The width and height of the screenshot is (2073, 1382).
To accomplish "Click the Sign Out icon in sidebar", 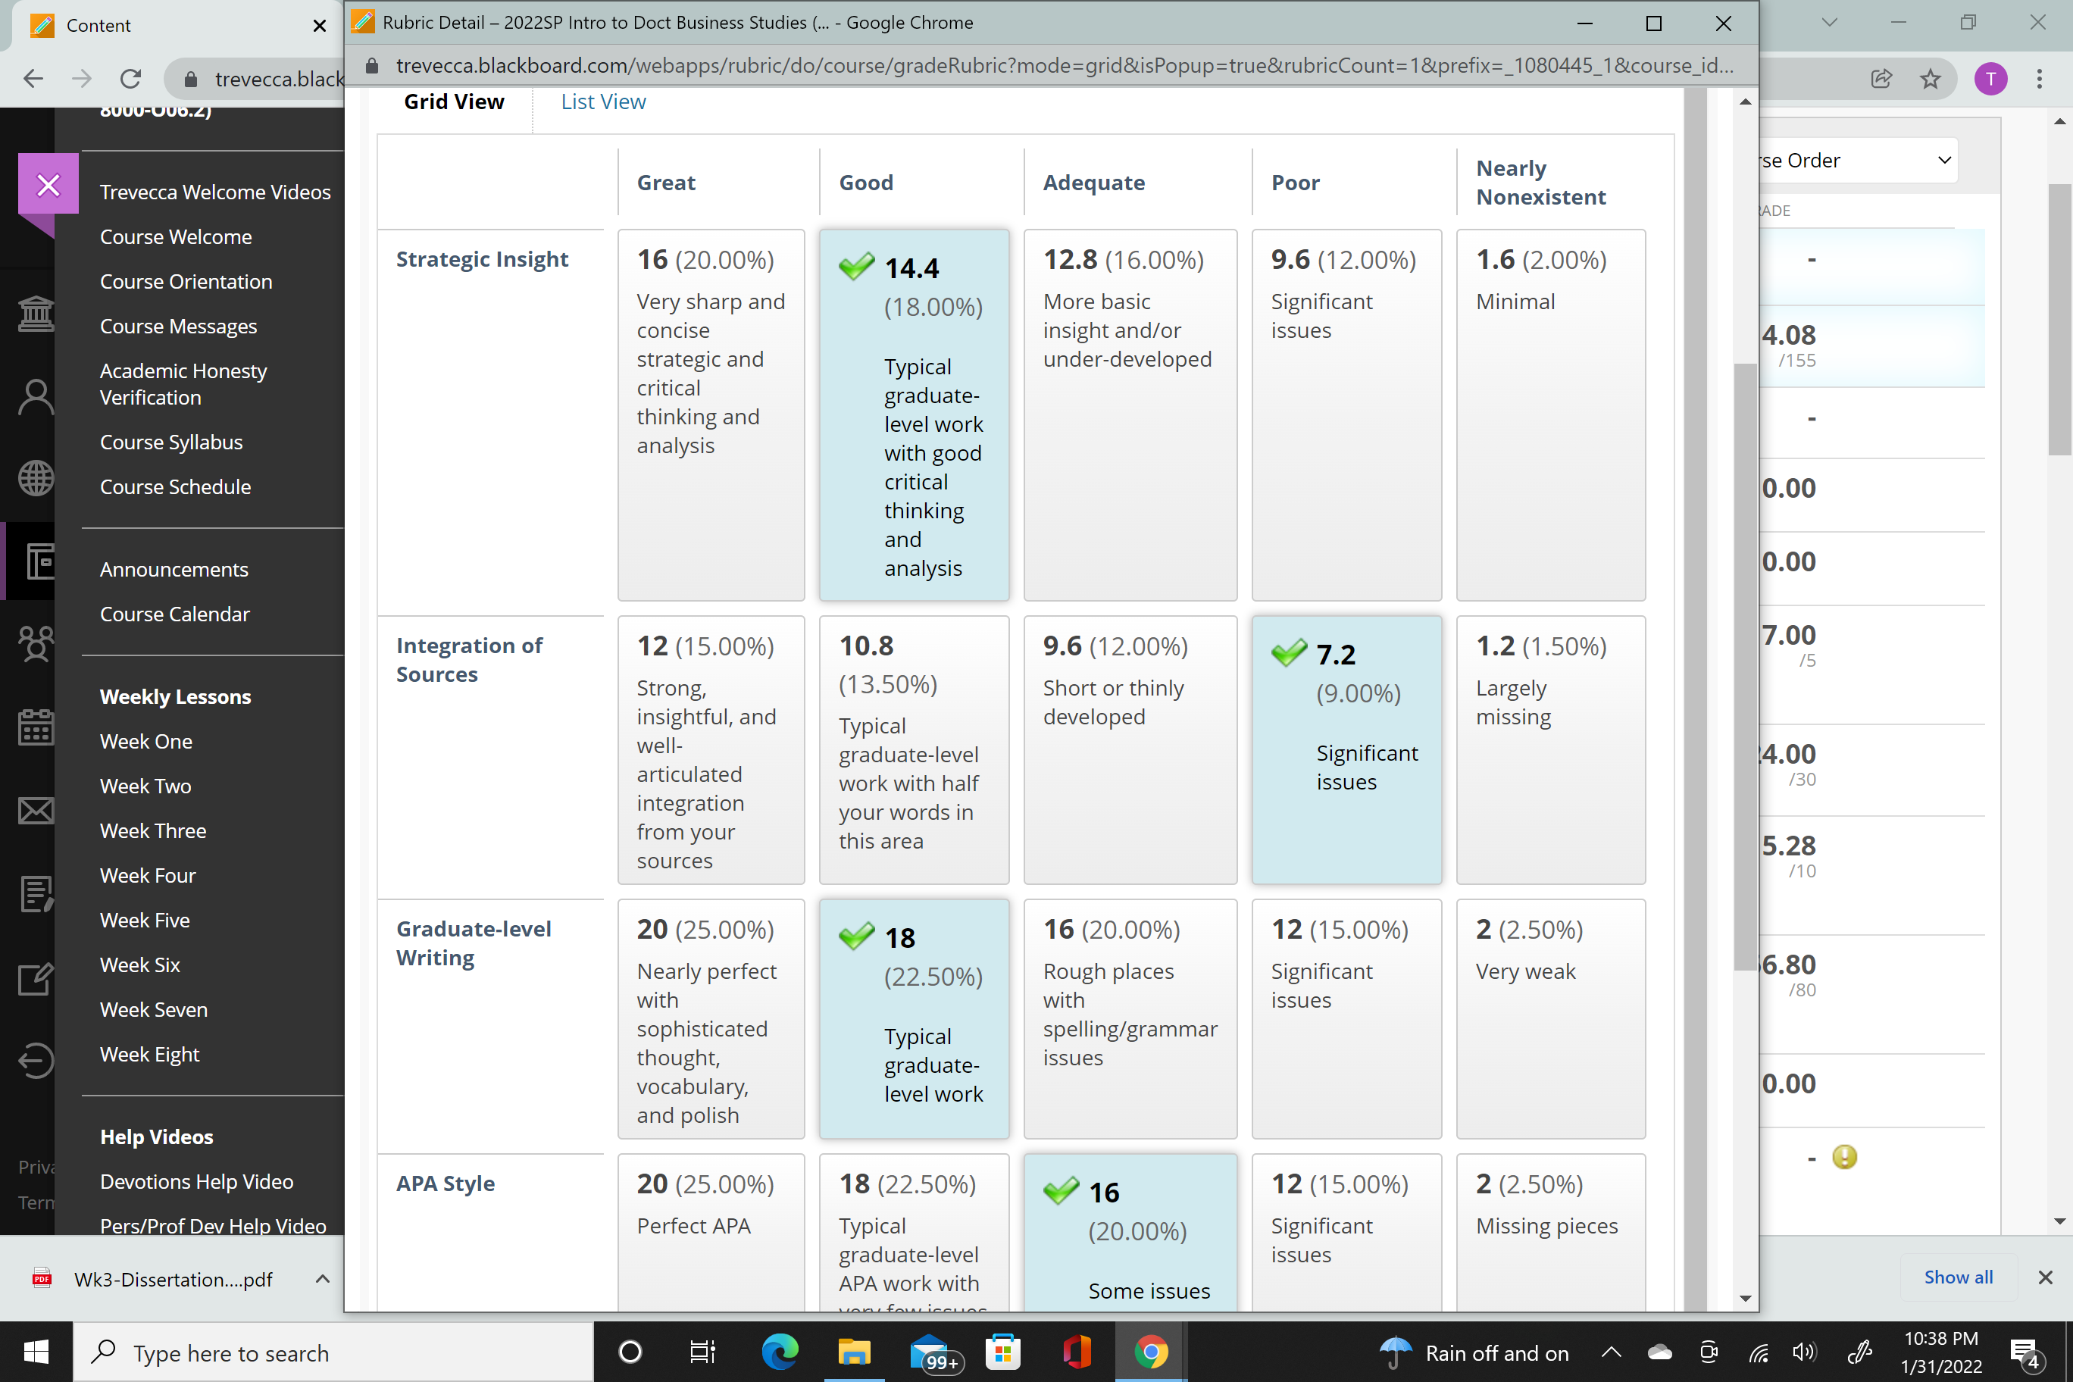I will (x=36, y=1060).
